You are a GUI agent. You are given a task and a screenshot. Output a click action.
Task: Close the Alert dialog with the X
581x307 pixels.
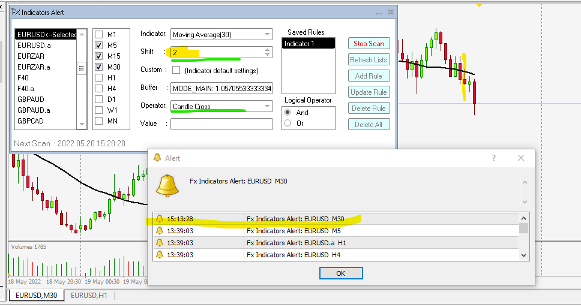520,158
